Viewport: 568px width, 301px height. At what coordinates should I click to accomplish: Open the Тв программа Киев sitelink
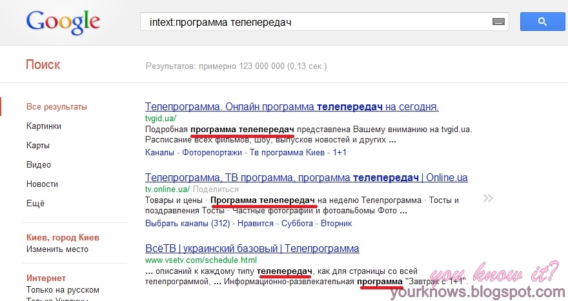[x=287, y=152]
